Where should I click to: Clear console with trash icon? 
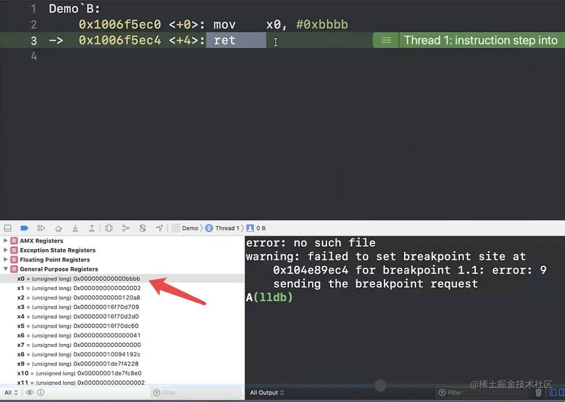538,393
